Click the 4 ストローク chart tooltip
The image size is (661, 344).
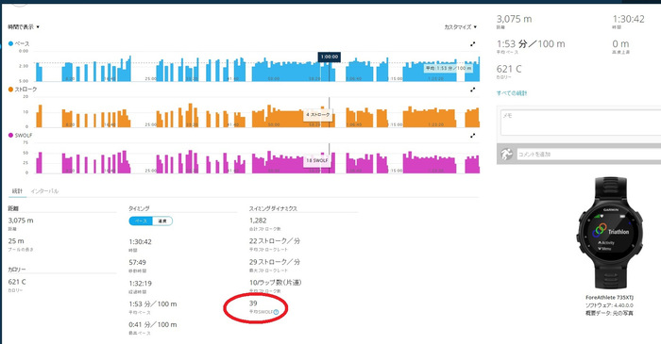[x=318, y=114]
